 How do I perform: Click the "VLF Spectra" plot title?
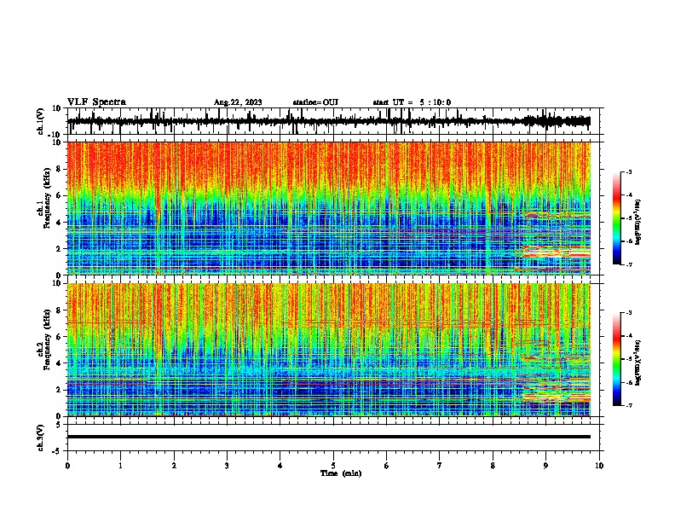click(x=96, y=102)
